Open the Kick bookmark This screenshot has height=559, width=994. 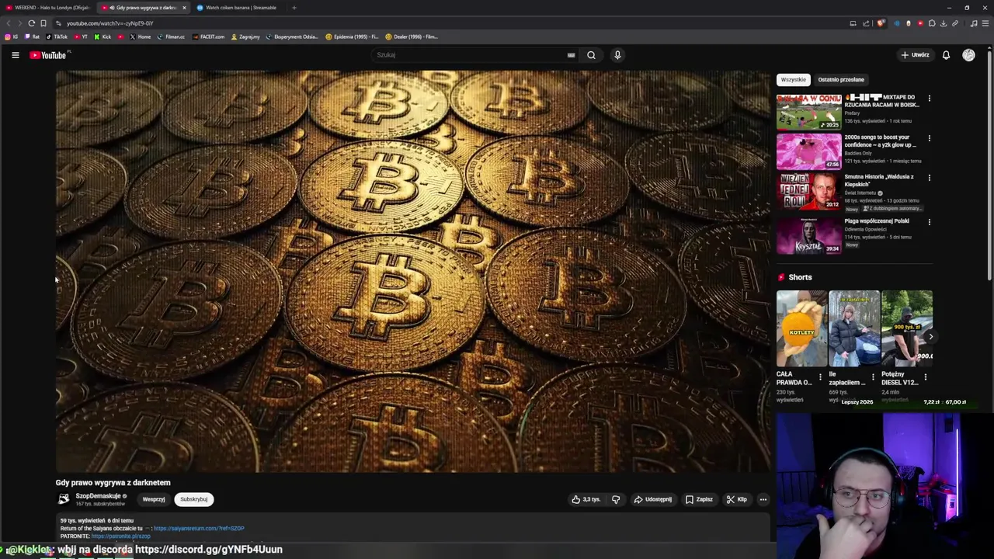103,36
